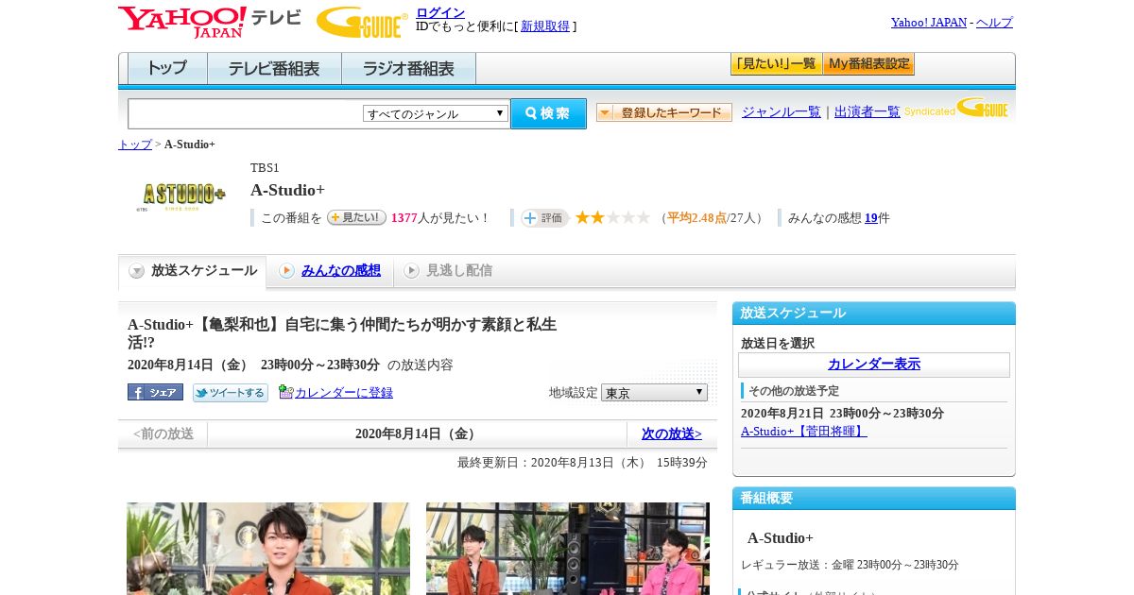Viewport: 1134px width, 595px height.
Task: Open the テレビ番組表 tab
Action: pyautogui.click(x=274, y=69)
